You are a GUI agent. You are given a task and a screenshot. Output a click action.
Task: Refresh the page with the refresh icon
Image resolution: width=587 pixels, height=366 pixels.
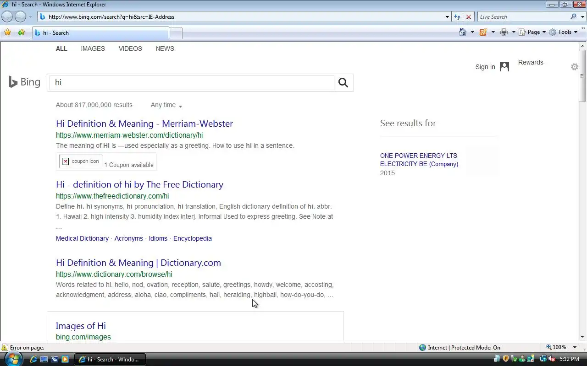point(457,17)
